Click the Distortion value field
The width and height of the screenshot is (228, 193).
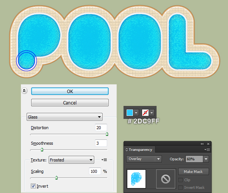pos(101,128)
